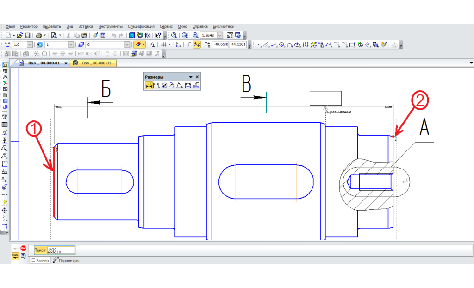
Task: Toggle the grid display button
Action: (x=163, y=44)
